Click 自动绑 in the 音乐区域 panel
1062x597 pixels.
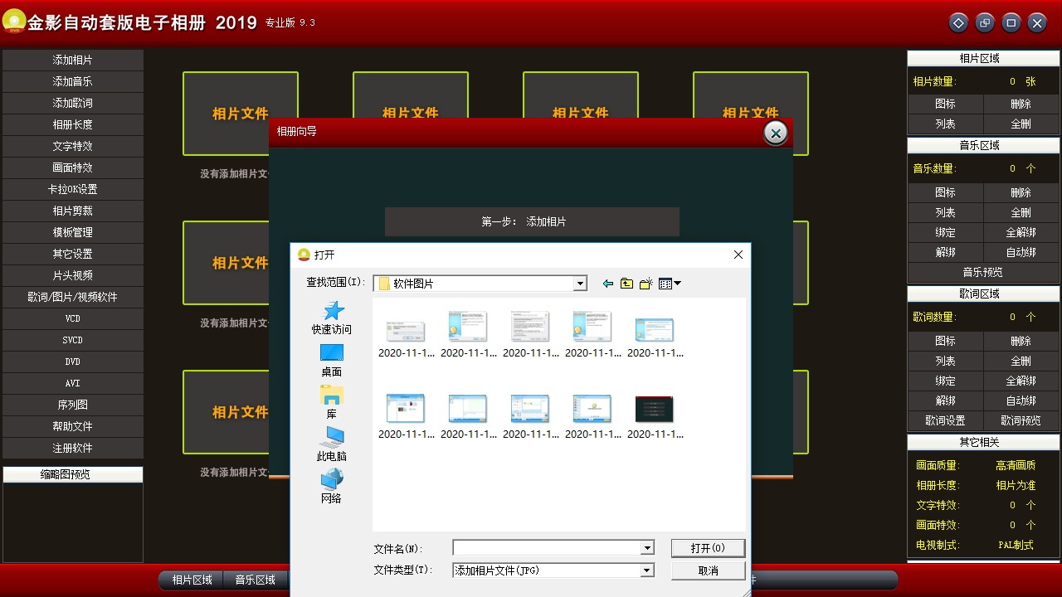(x=1021, y=252)
